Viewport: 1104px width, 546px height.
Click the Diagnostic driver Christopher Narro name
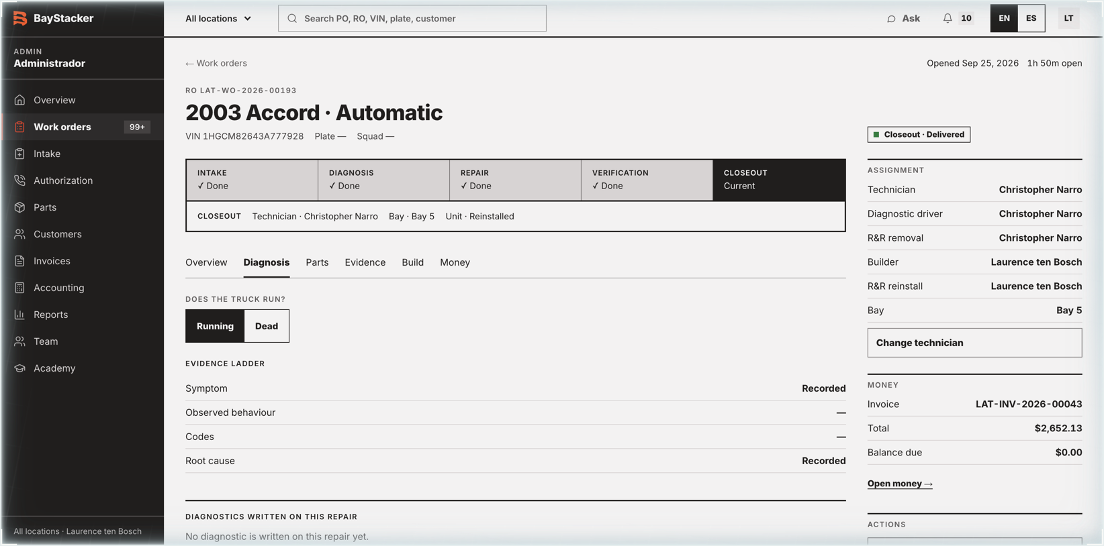click(x=1040, y=214)
